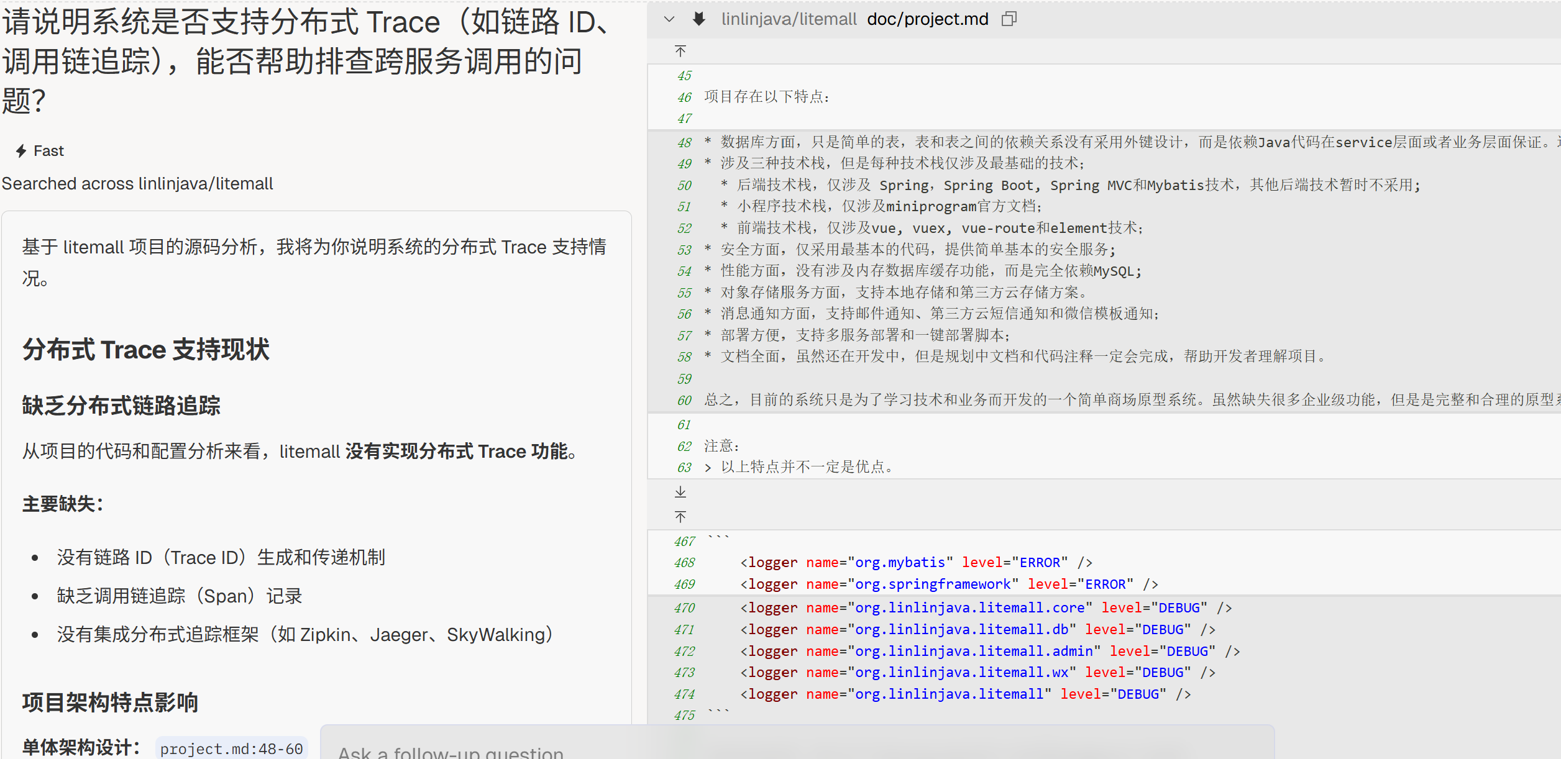Click the 分布式 Trace 支持现状 heading
This screenshot has height=759, width=1561.
(x=146, y=350)
